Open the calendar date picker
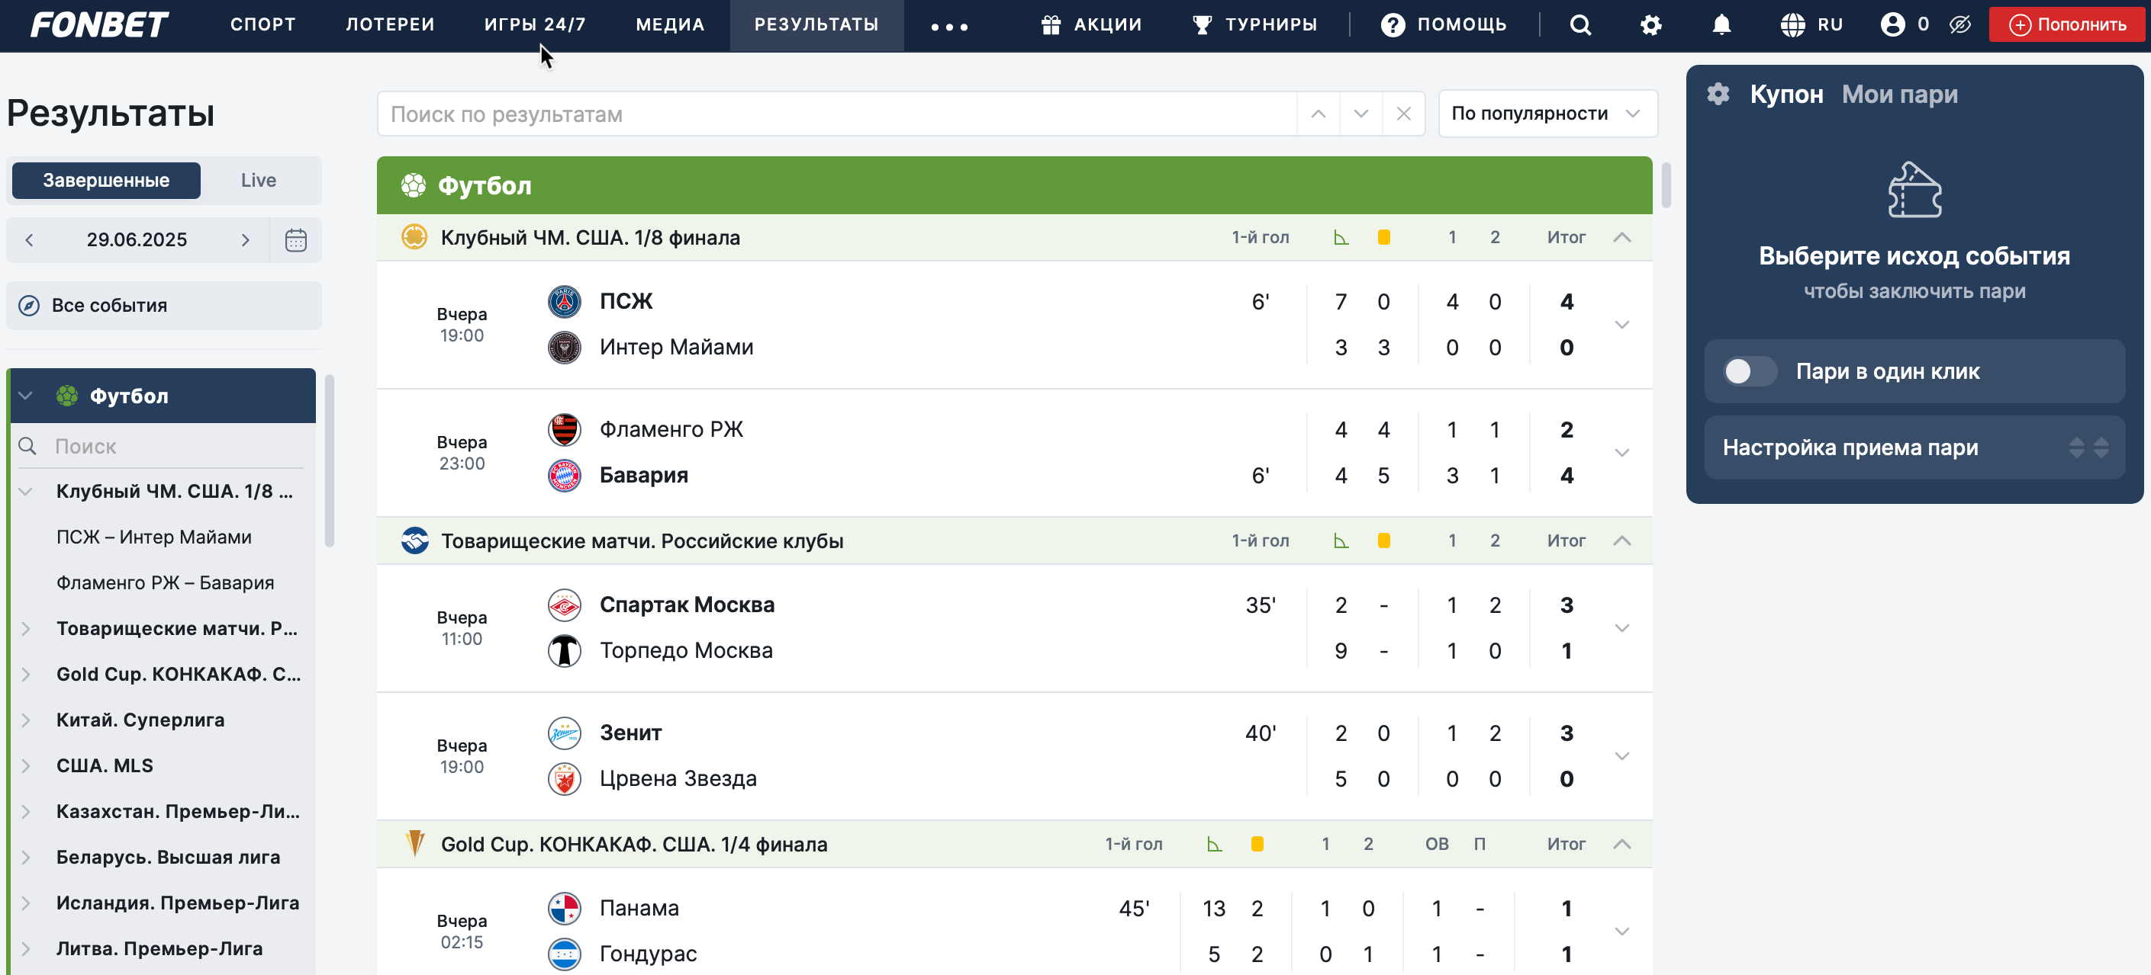The width and height of the screenshot is (2151, 975). point(295,240)
